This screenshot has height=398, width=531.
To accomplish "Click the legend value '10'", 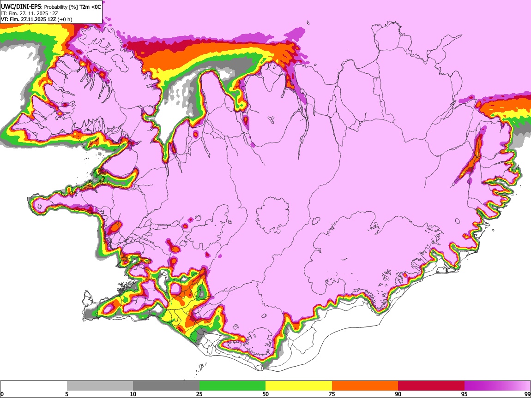I will (133, 394).
